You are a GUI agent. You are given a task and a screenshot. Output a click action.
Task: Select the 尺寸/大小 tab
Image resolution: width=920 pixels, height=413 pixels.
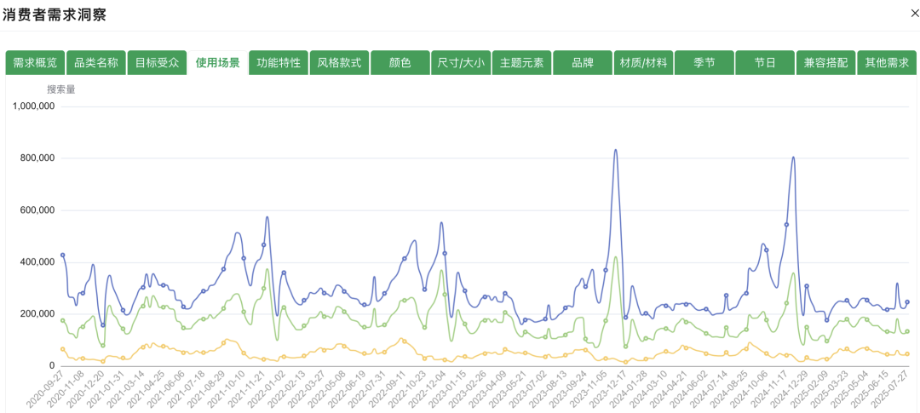click(461, 63)
